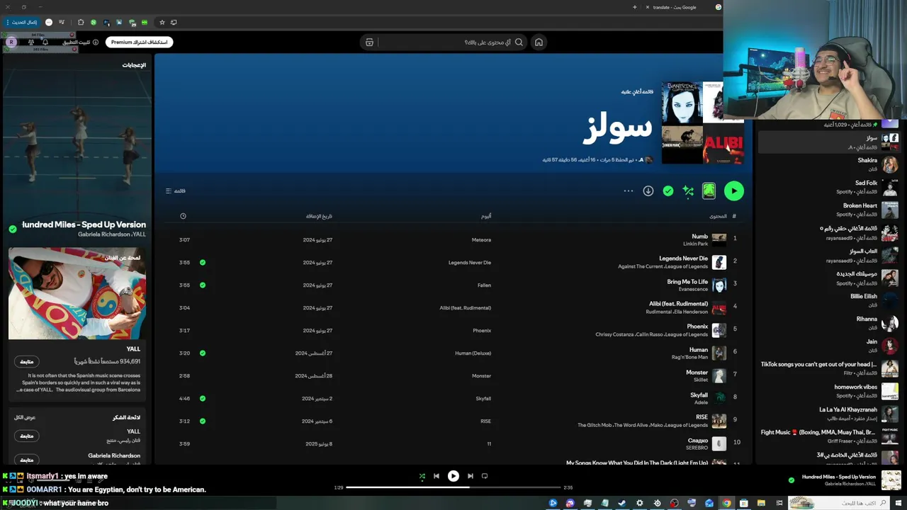Screen dimensions: 907x510
Task: Open Chrome from the Windows taskbar
Action: coord(726,503)
